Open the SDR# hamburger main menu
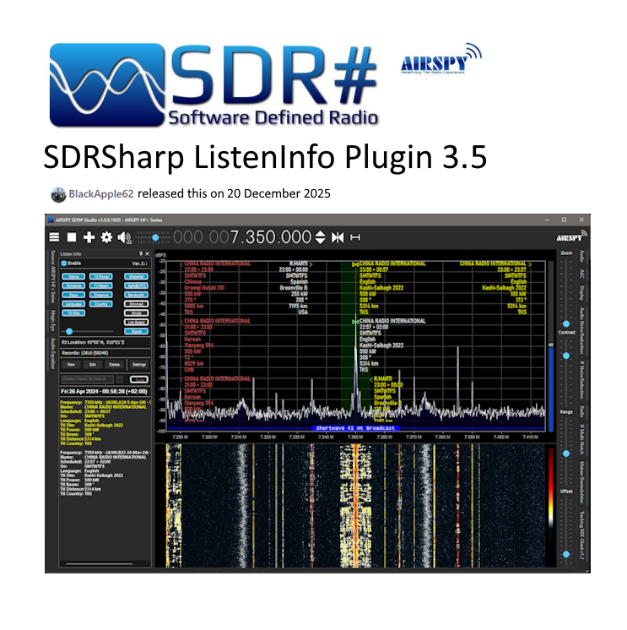The image size is (627, 630). point(54,237)
